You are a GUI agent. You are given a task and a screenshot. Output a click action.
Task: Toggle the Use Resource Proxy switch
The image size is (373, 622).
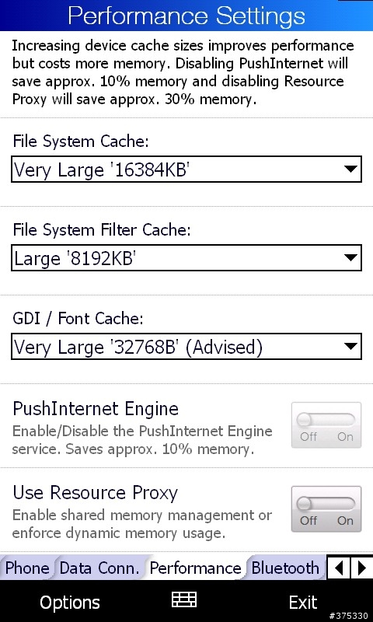(x=326, y=509)
